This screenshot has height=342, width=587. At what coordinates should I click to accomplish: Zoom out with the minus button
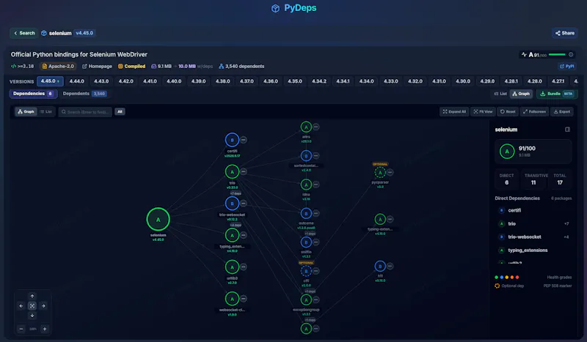[x=21, y=329]
